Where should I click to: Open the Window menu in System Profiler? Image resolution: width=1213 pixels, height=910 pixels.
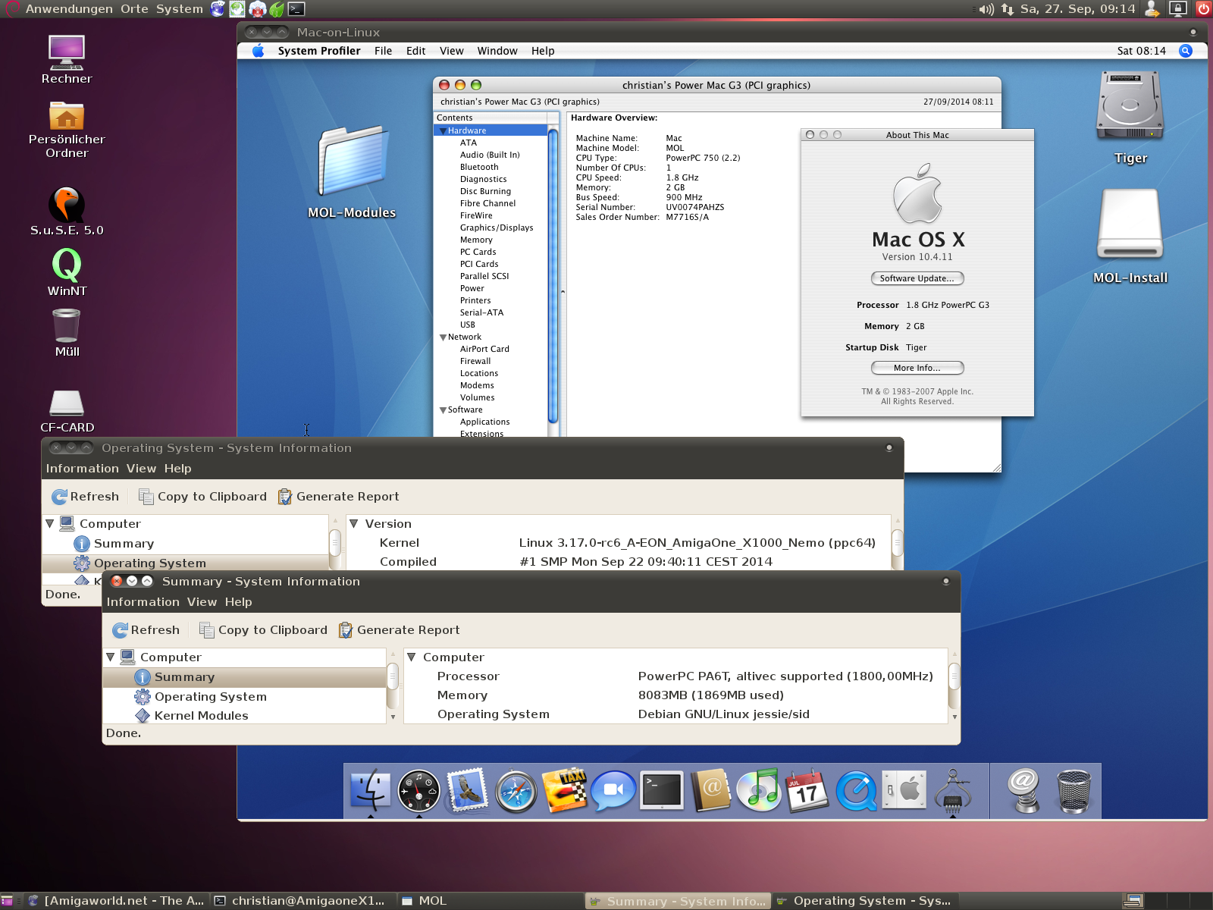pyautogui.click(x=497, y=51)
